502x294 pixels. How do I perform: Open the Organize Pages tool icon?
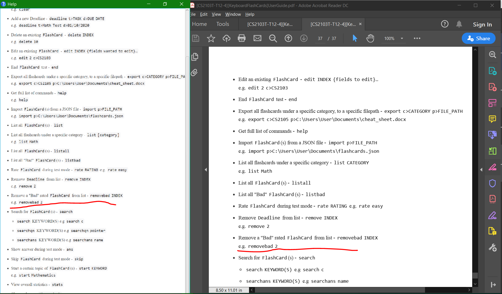click(492, 103)
